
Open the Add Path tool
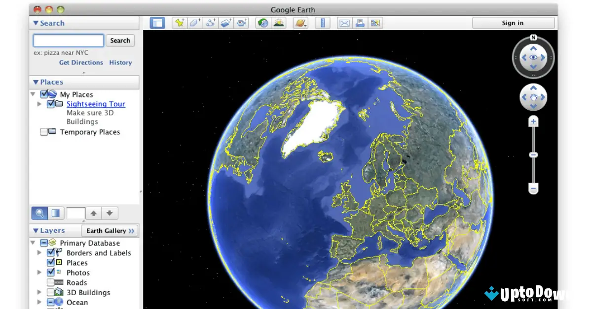(x=211, y=23)
